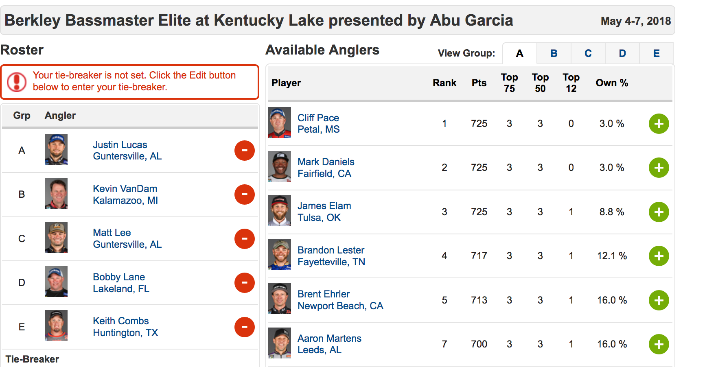The height and width of the screenshot is (367, 718).
Task: Open Brent Ehrler's profile link
Action: point(324,294)
